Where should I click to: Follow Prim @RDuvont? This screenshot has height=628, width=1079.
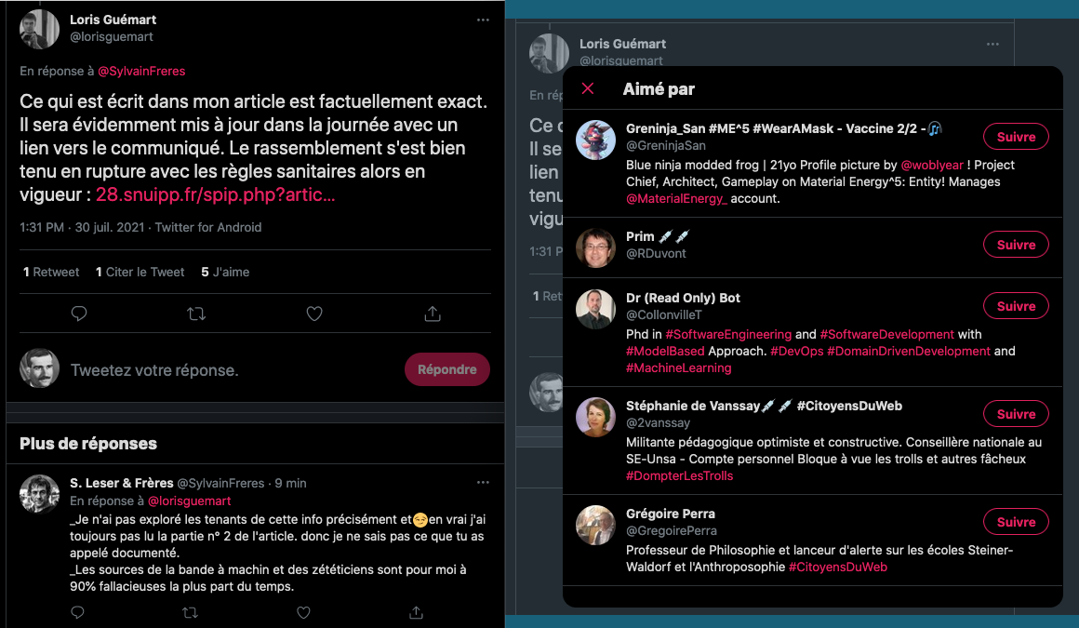(x=1015, y=245)
